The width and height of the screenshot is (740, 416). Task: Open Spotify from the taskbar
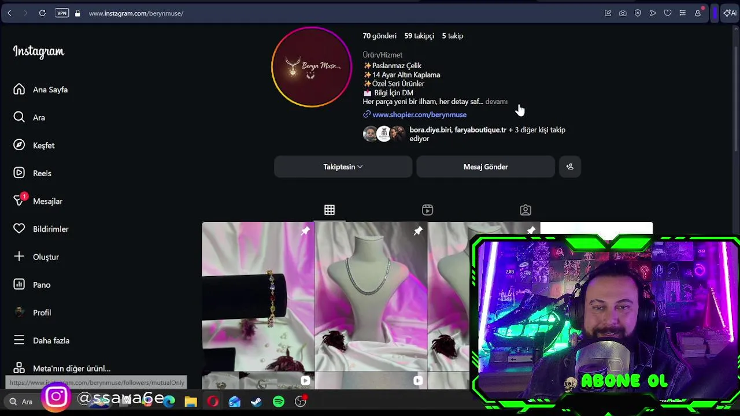tap(279, 402)
